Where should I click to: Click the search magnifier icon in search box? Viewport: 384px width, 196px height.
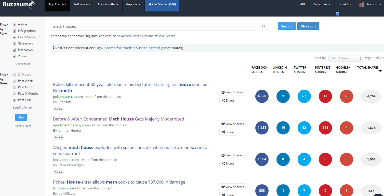point(264,26)
